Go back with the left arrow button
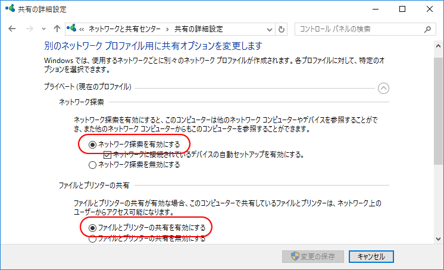The width and height of the screenshot is (444, 270). (12, 29)
